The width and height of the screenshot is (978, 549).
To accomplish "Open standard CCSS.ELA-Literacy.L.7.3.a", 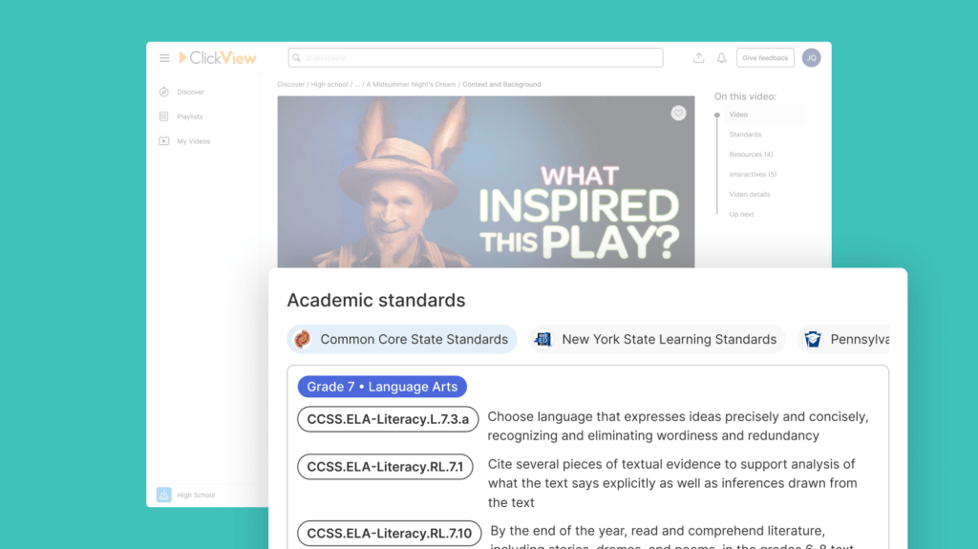I will (x=388, y=419).
